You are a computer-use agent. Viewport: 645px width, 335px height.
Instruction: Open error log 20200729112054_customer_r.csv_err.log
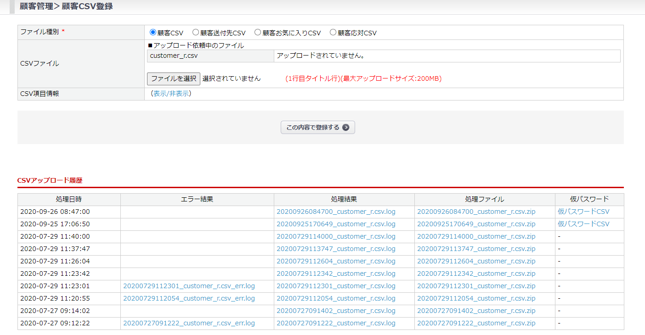coord(189,298)
